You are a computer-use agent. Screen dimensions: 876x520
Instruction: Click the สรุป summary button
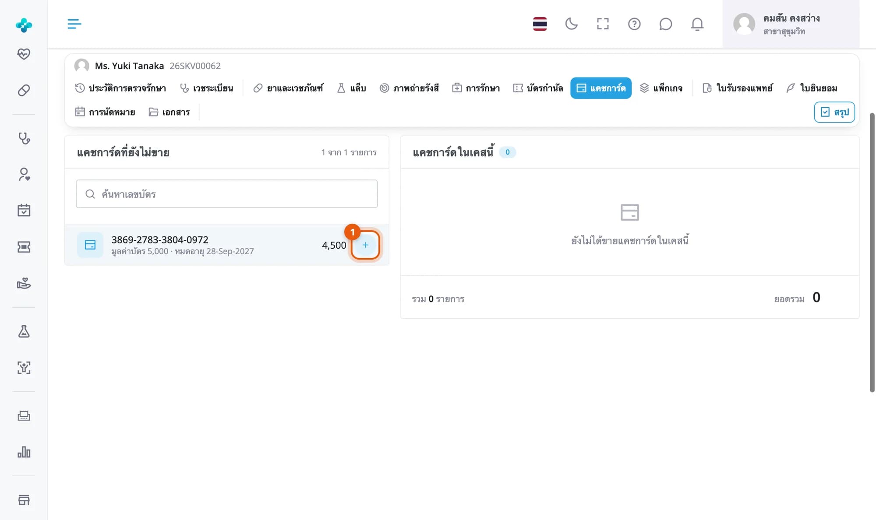point(834,112)
